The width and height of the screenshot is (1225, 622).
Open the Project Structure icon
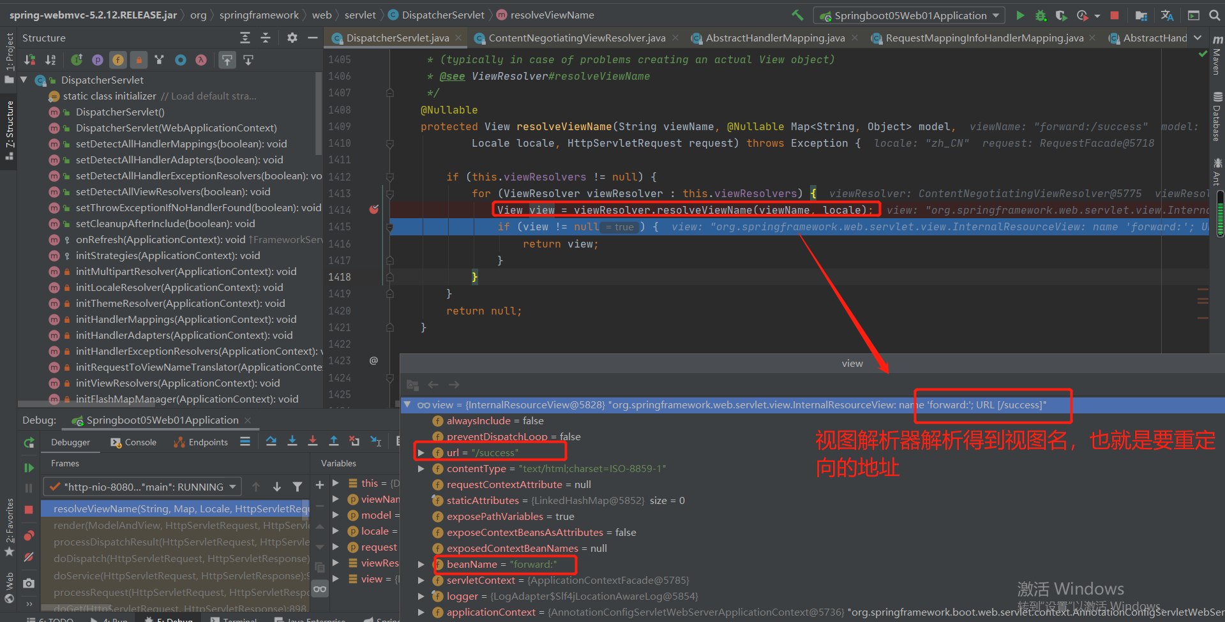tap(1141, 15)
